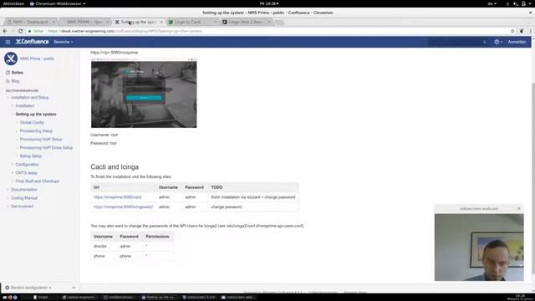Click the Seiten page icon
Screen dimensions: 535x301
pyautogui.click(x=8, y=73)
